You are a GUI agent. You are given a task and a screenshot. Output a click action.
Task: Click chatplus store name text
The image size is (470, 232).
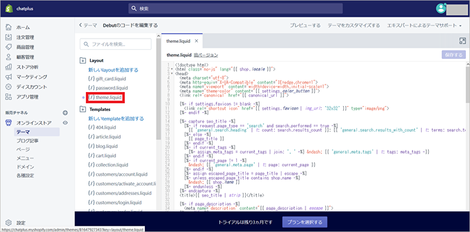25,9
